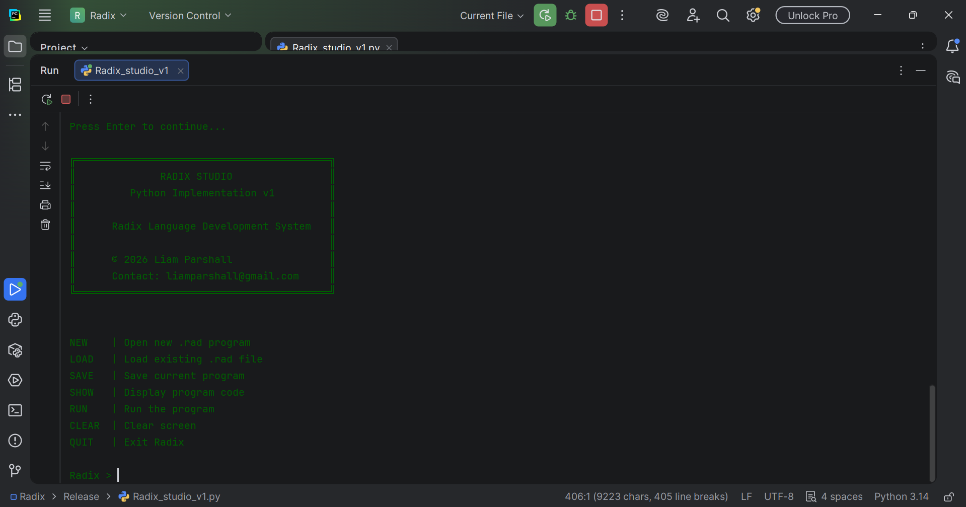
Task: Select Python 3.14 interpreter widget
Action: tap(902, 496)
